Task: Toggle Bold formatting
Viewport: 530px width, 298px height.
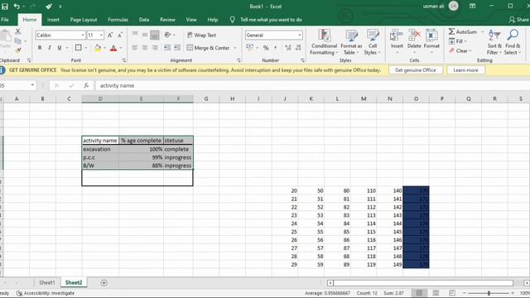Action: click(40, 48)
